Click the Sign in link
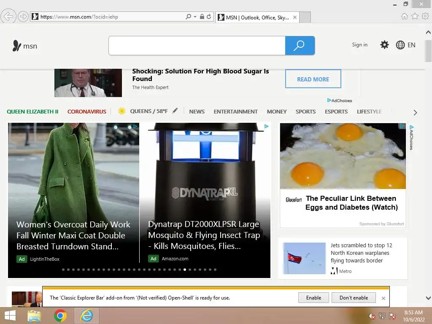 click(359, 45)
